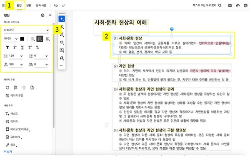Click the 더 보기 (See more) link

[8, 151]
